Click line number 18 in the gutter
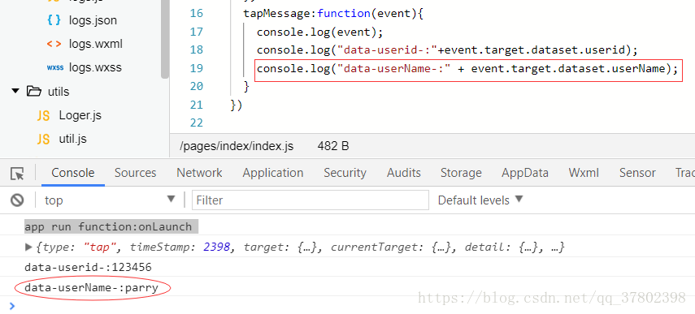 197,50
